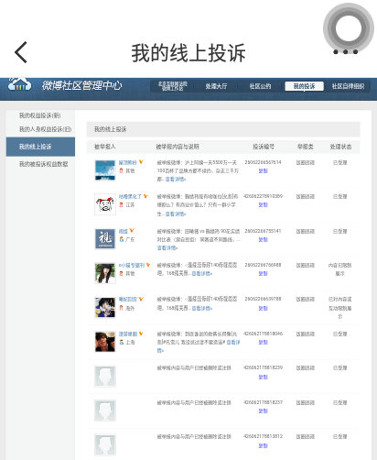Open the avatar of the 上海 user
Viewport: 377px width, 460px height.
pos(105,342)
